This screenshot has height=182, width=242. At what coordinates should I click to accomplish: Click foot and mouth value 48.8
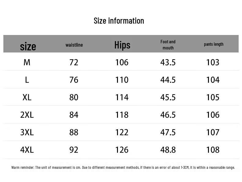click(168, 150)
